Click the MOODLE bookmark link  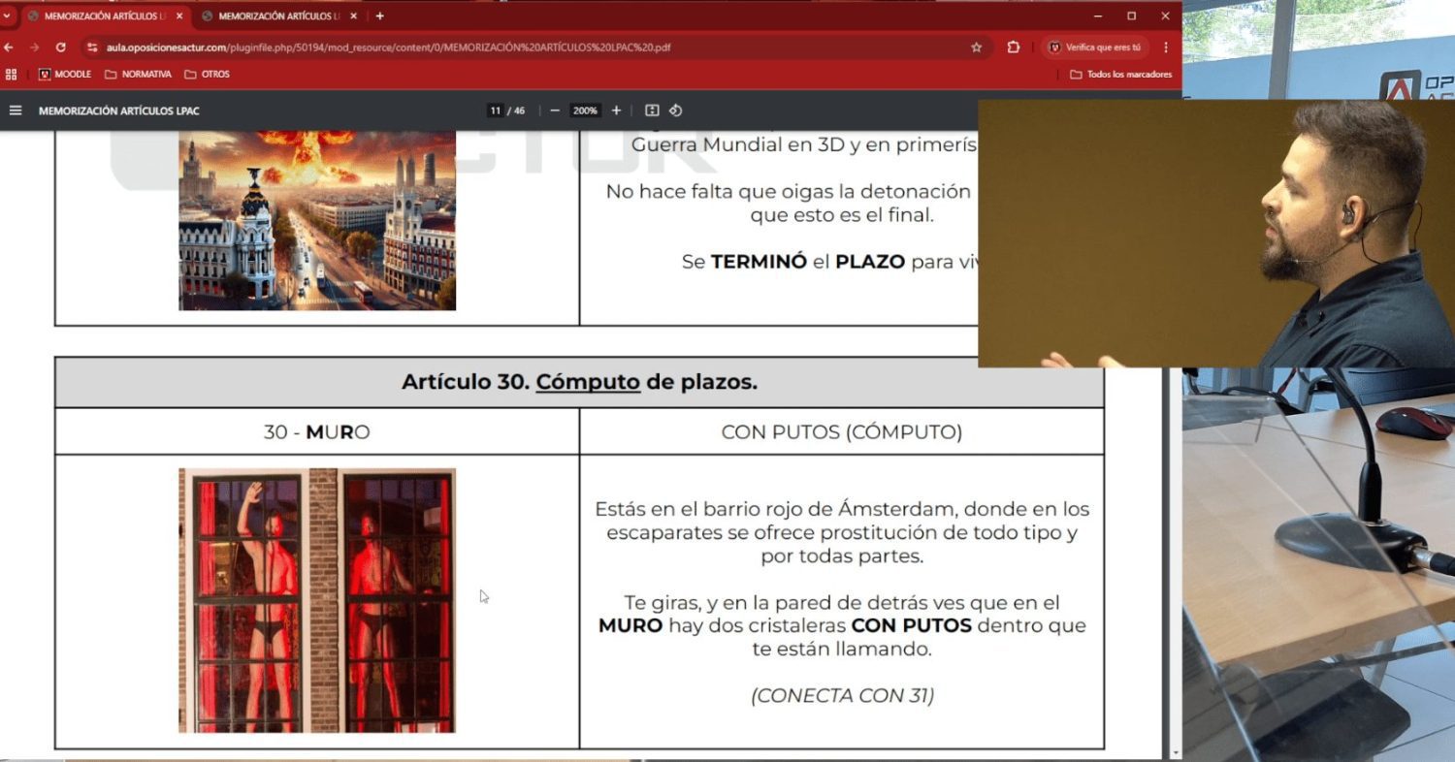[x=64, y=74]
